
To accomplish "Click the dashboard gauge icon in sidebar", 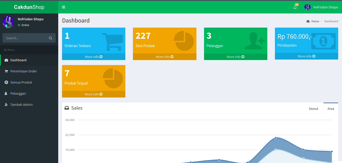I will click(x=6, y=60).
